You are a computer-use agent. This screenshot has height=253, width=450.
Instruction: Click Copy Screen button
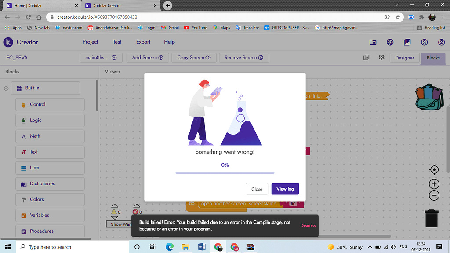(x=194, y=58)
